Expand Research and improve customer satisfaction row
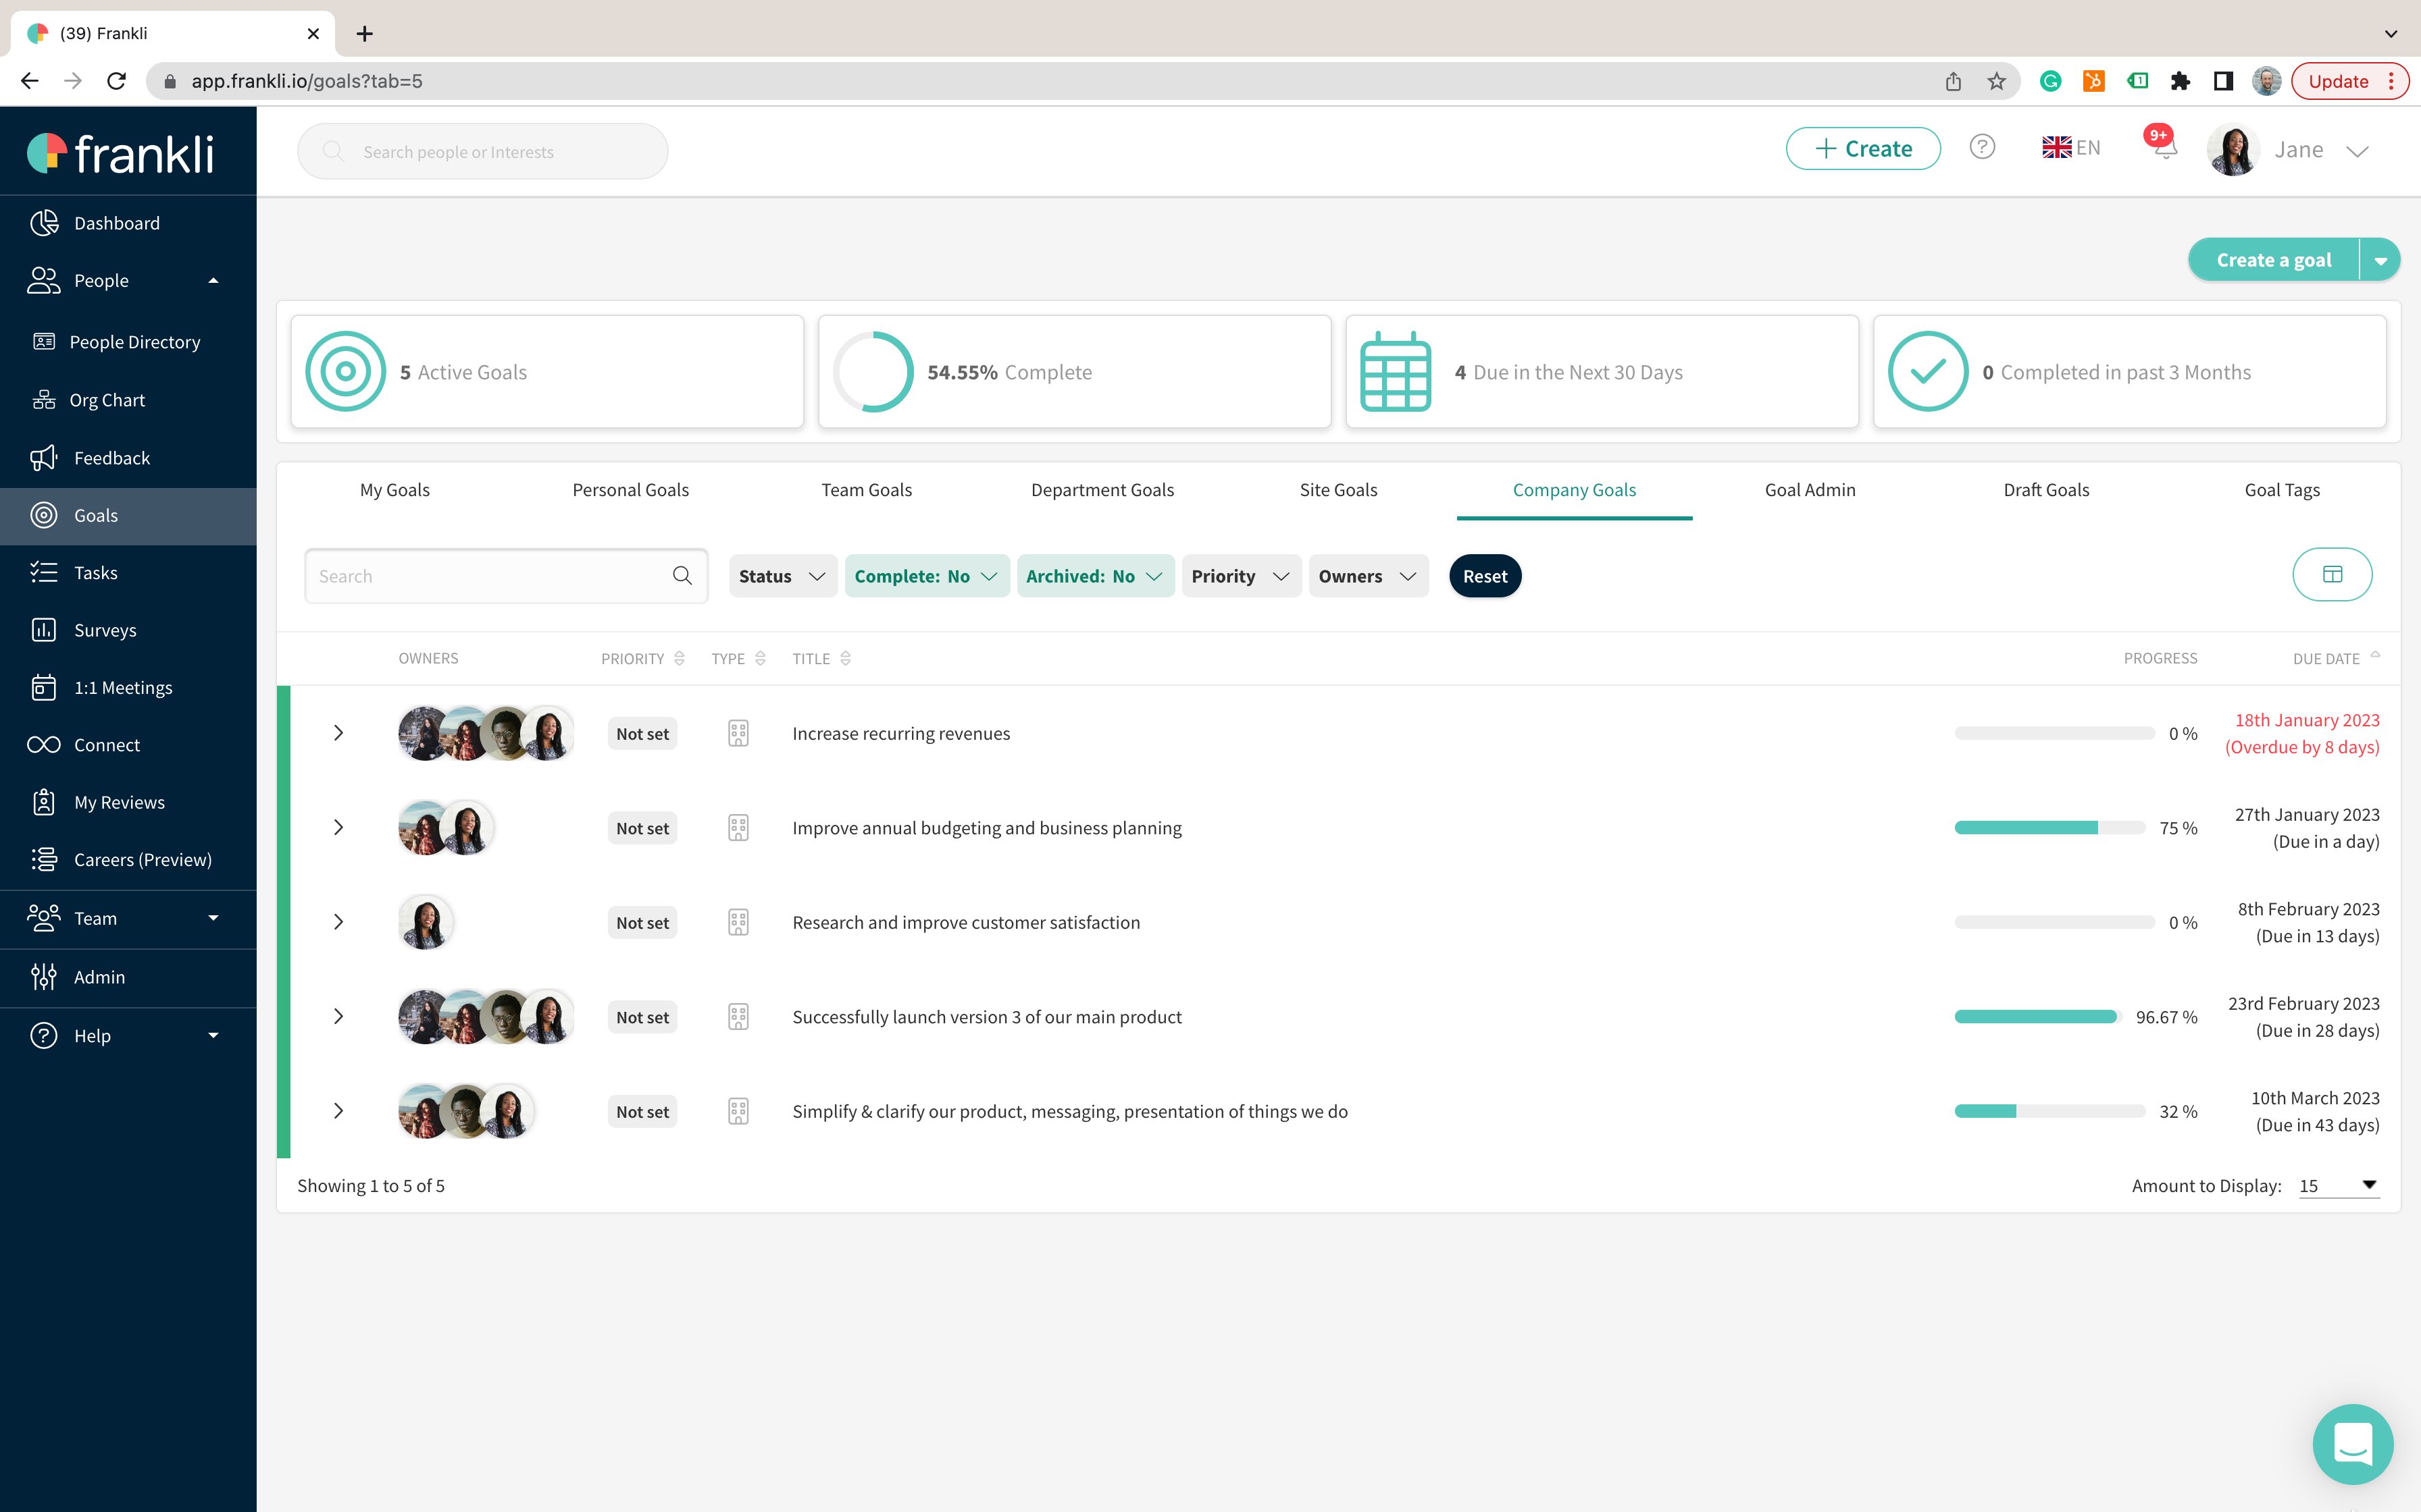The image size is (2421, 1512). coord(338,922)
